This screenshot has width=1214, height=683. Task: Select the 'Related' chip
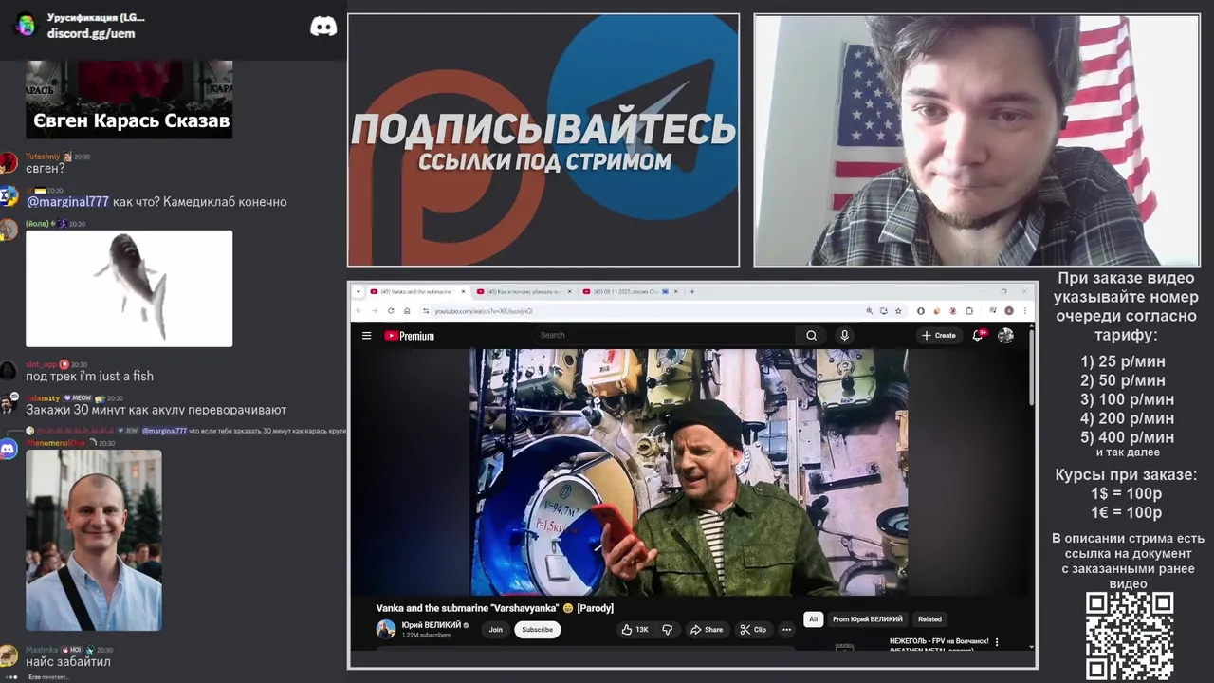pyautogui.click(x=929, y=619)
